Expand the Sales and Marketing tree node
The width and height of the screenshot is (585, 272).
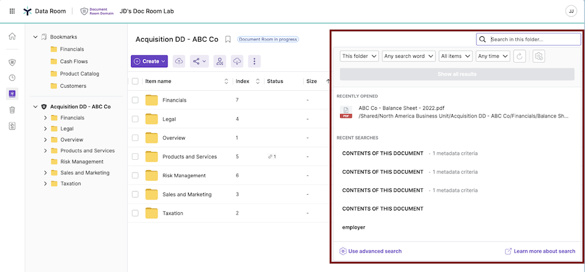click(46, 173)
